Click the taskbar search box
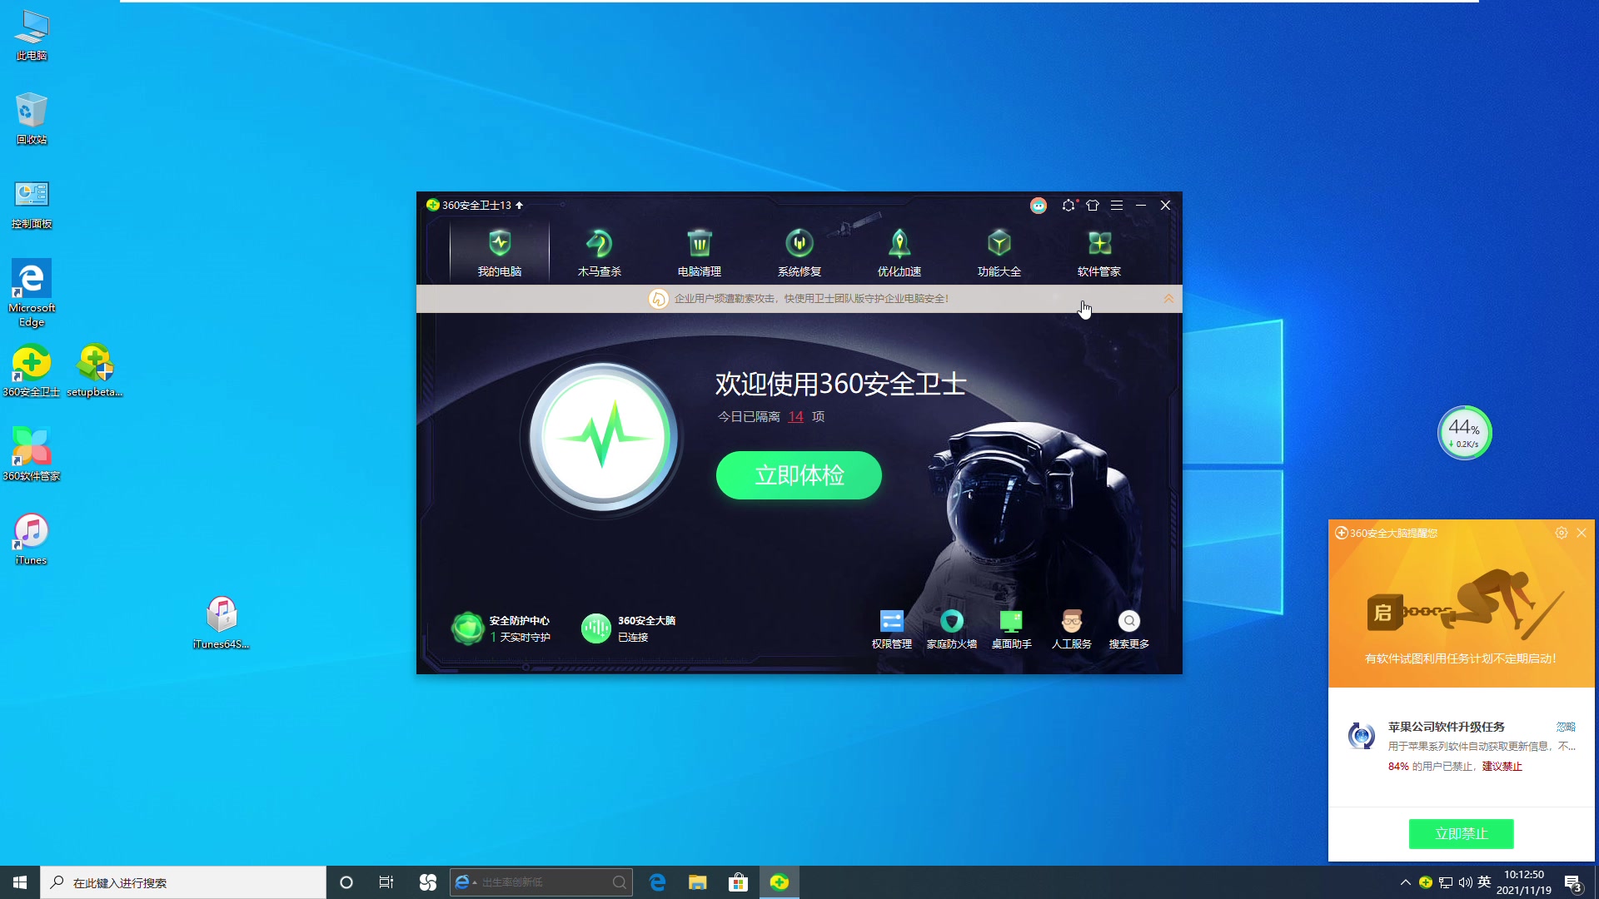The width and height of the screenshot is (1599, 899). (183, 882)
